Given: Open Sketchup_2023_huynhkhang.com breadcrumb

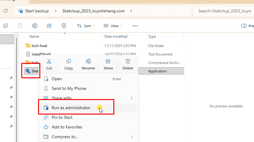Looking at the screenshot, I should point(93,11).
